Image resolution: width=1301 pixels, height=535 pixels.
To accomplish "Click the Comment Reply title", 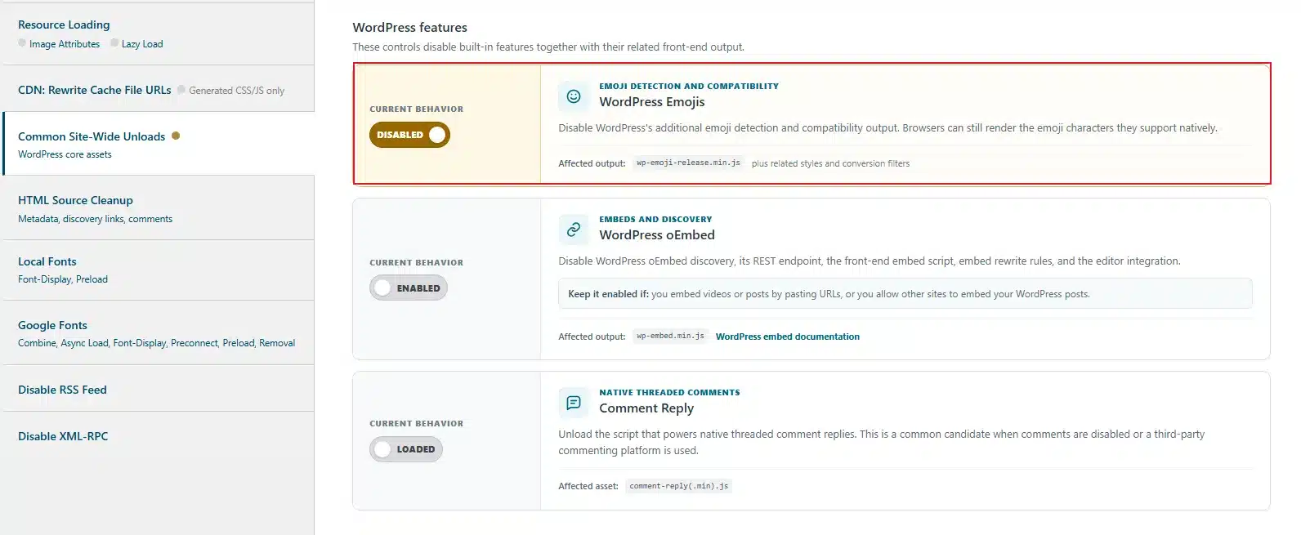I will [646, 408].
